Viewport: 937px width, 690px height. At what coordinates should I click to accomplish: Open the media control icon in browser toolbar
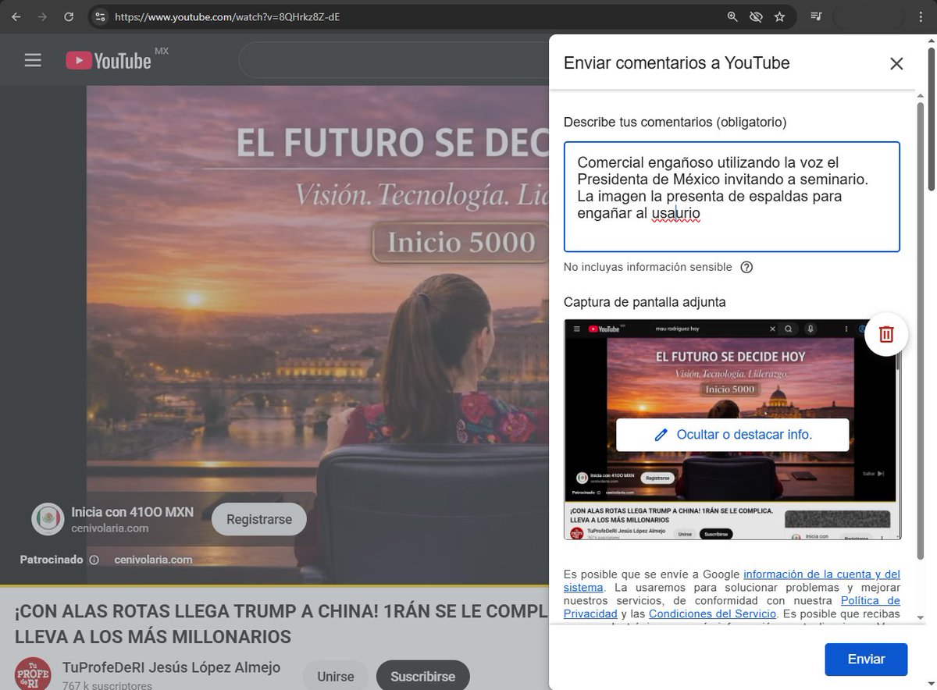pyautogui.click(x=816, y=16)
